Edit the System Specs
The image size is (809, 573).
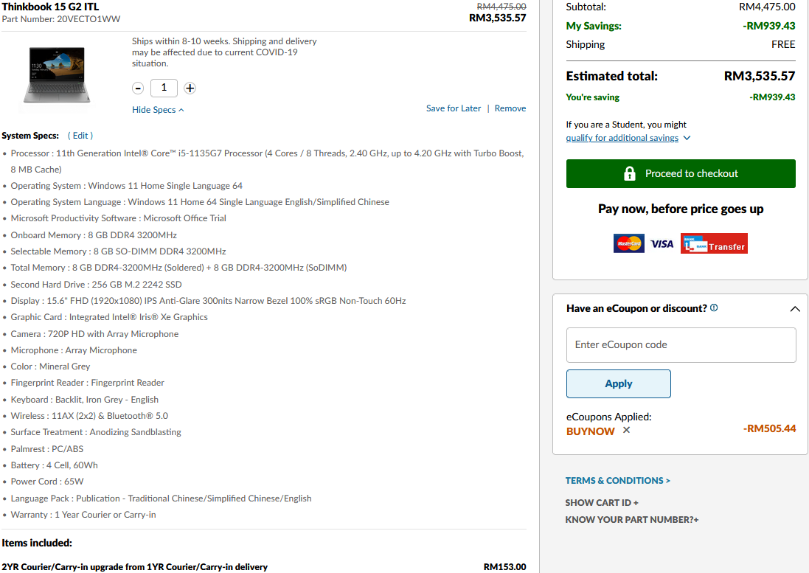[80, 136]
